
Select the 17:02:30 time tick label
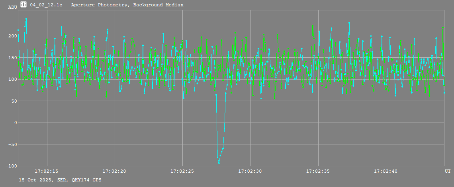pyautogui.click(x=250, y=171)
